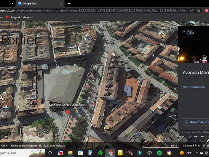Open File Explorer from the taskbar
Screen dimensions: 209x157
[70, 153]
